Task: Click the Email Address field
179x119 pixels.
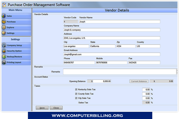Action: (x=112, y=54)
